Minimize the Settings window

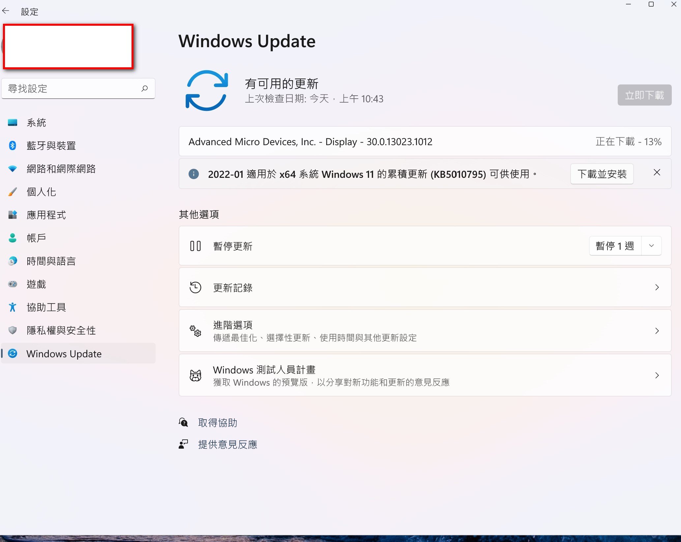[x=628, y=4]
